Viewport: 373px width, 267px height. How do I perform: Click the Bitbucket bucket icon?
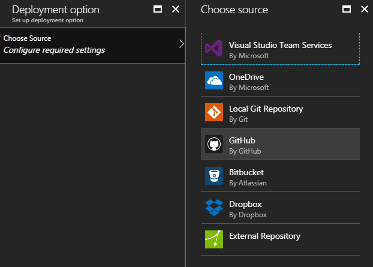point(214,176)
